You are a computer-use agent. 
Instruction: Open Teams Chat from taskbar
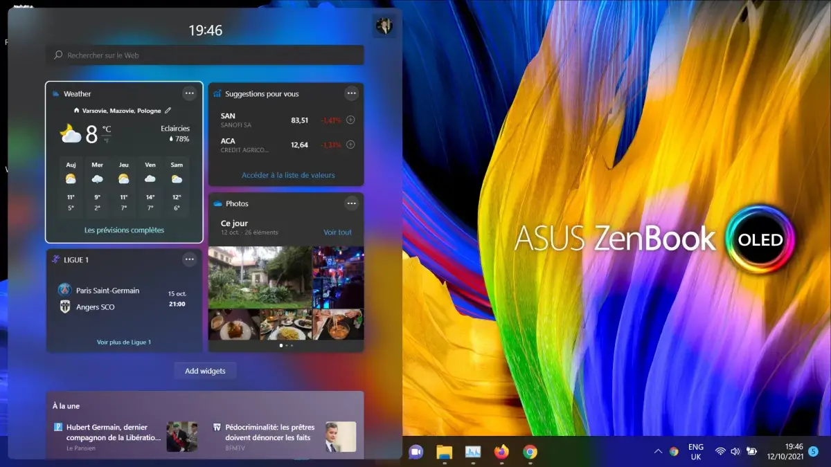pos(415,452)
